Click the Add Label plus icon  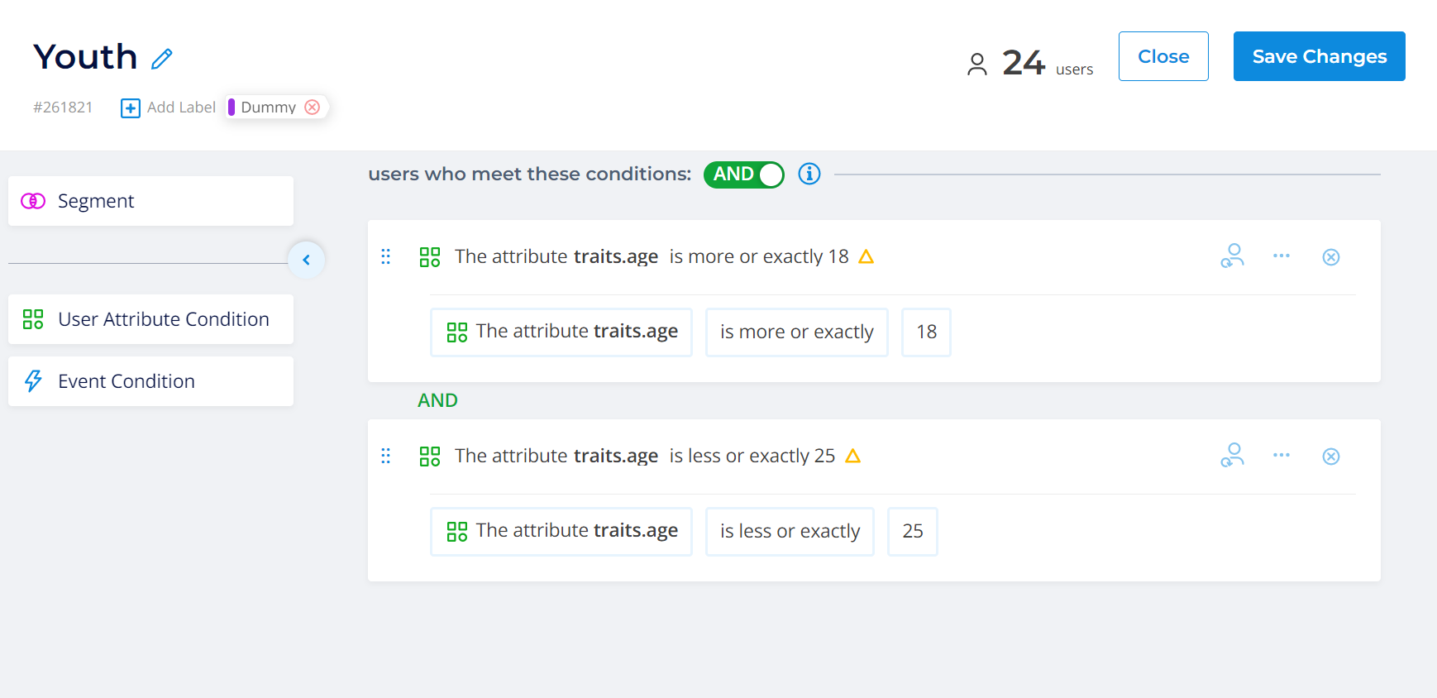131,108
